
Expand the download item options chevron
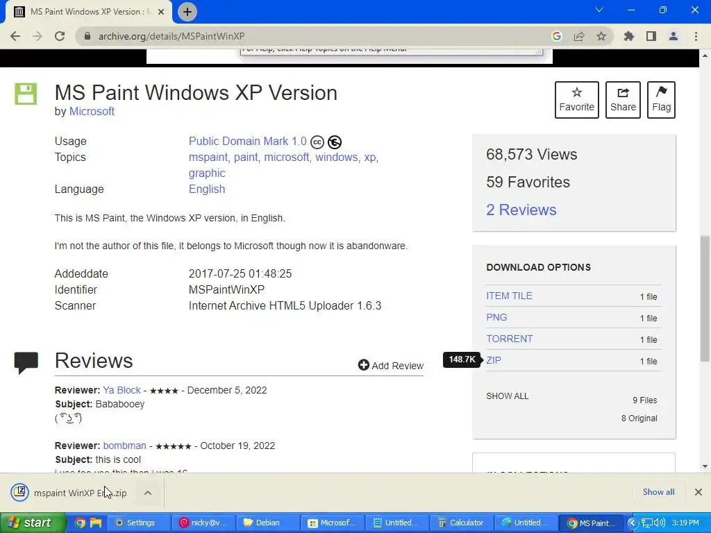pyautogui.click(x=148, y=493)
